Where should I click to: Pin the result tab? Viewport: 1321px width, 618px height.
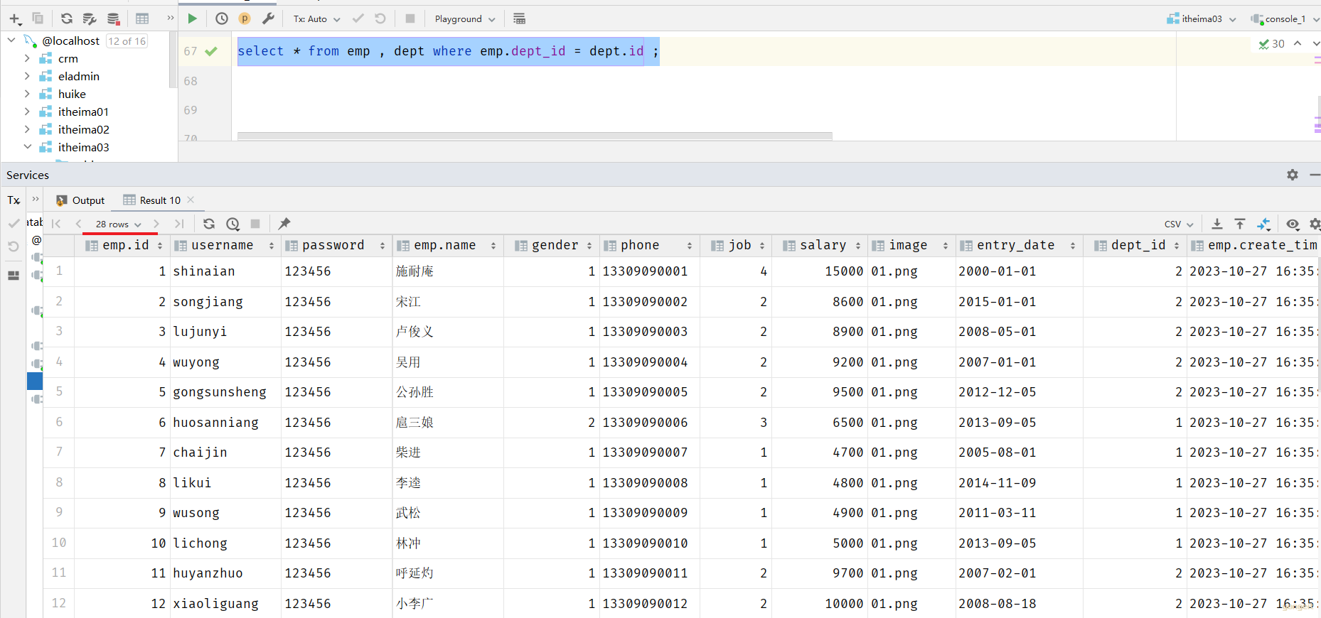(x=284, y=224)
